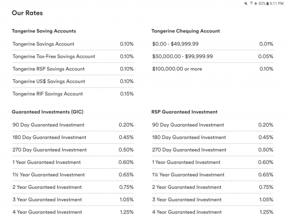Screen dimensions: 286x215
Task: Click the Tangerine Chequing Account heading
Action: 185,31
